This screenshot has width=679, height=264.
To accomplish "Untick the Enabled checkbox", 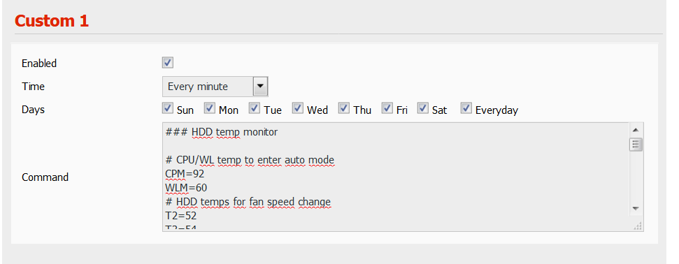I will [168, 62].
